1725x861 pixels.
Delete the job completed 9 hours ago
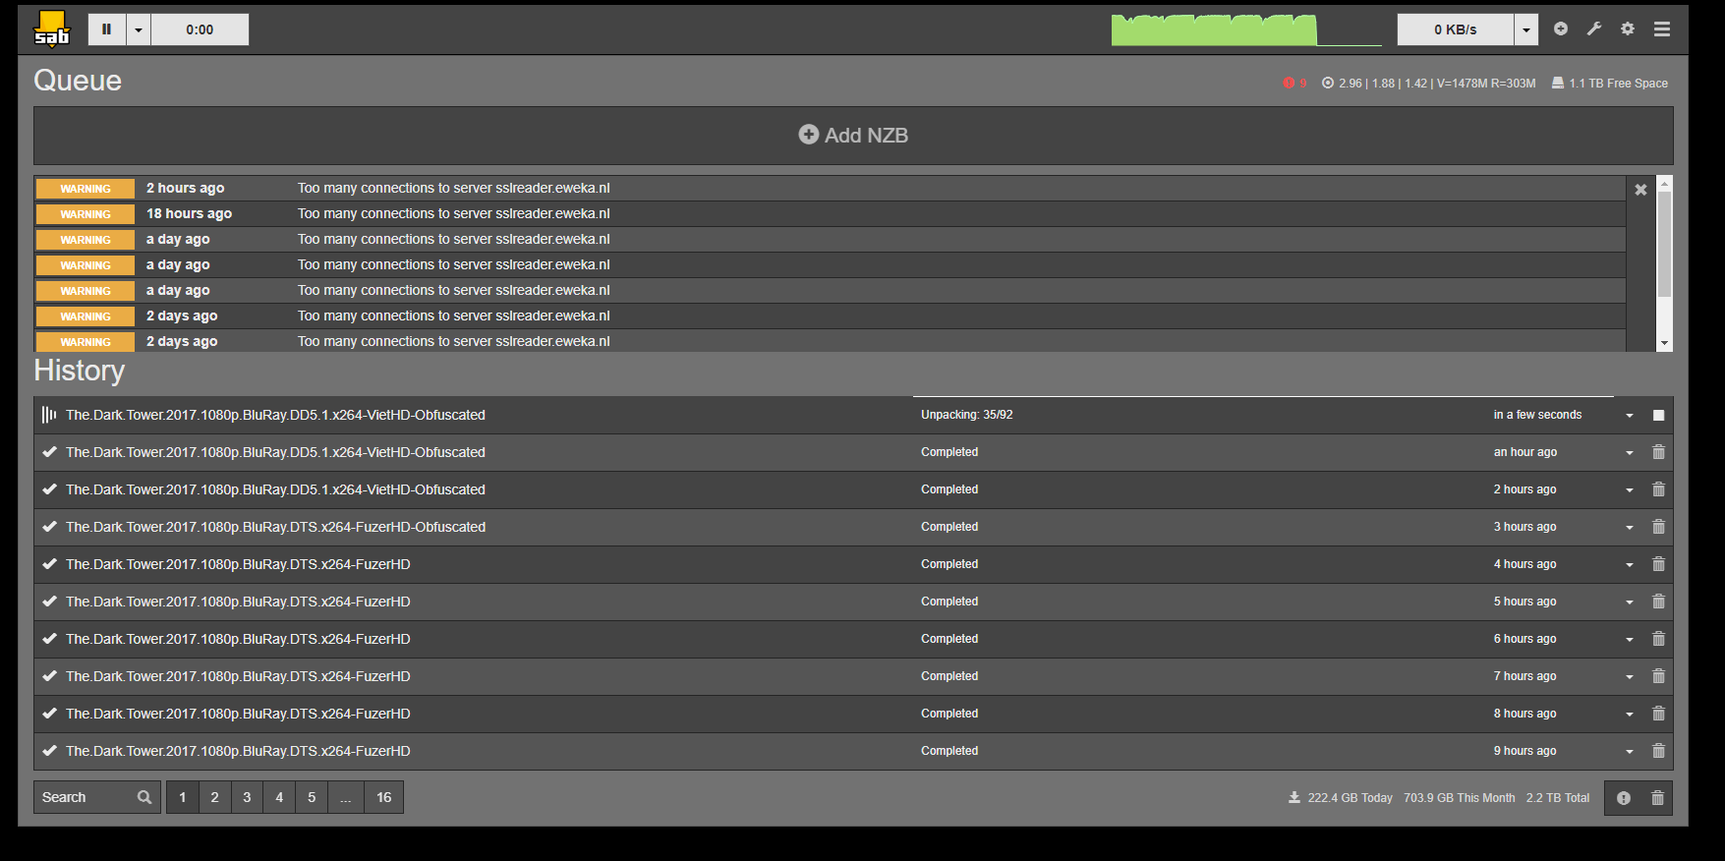[1658, 751]
